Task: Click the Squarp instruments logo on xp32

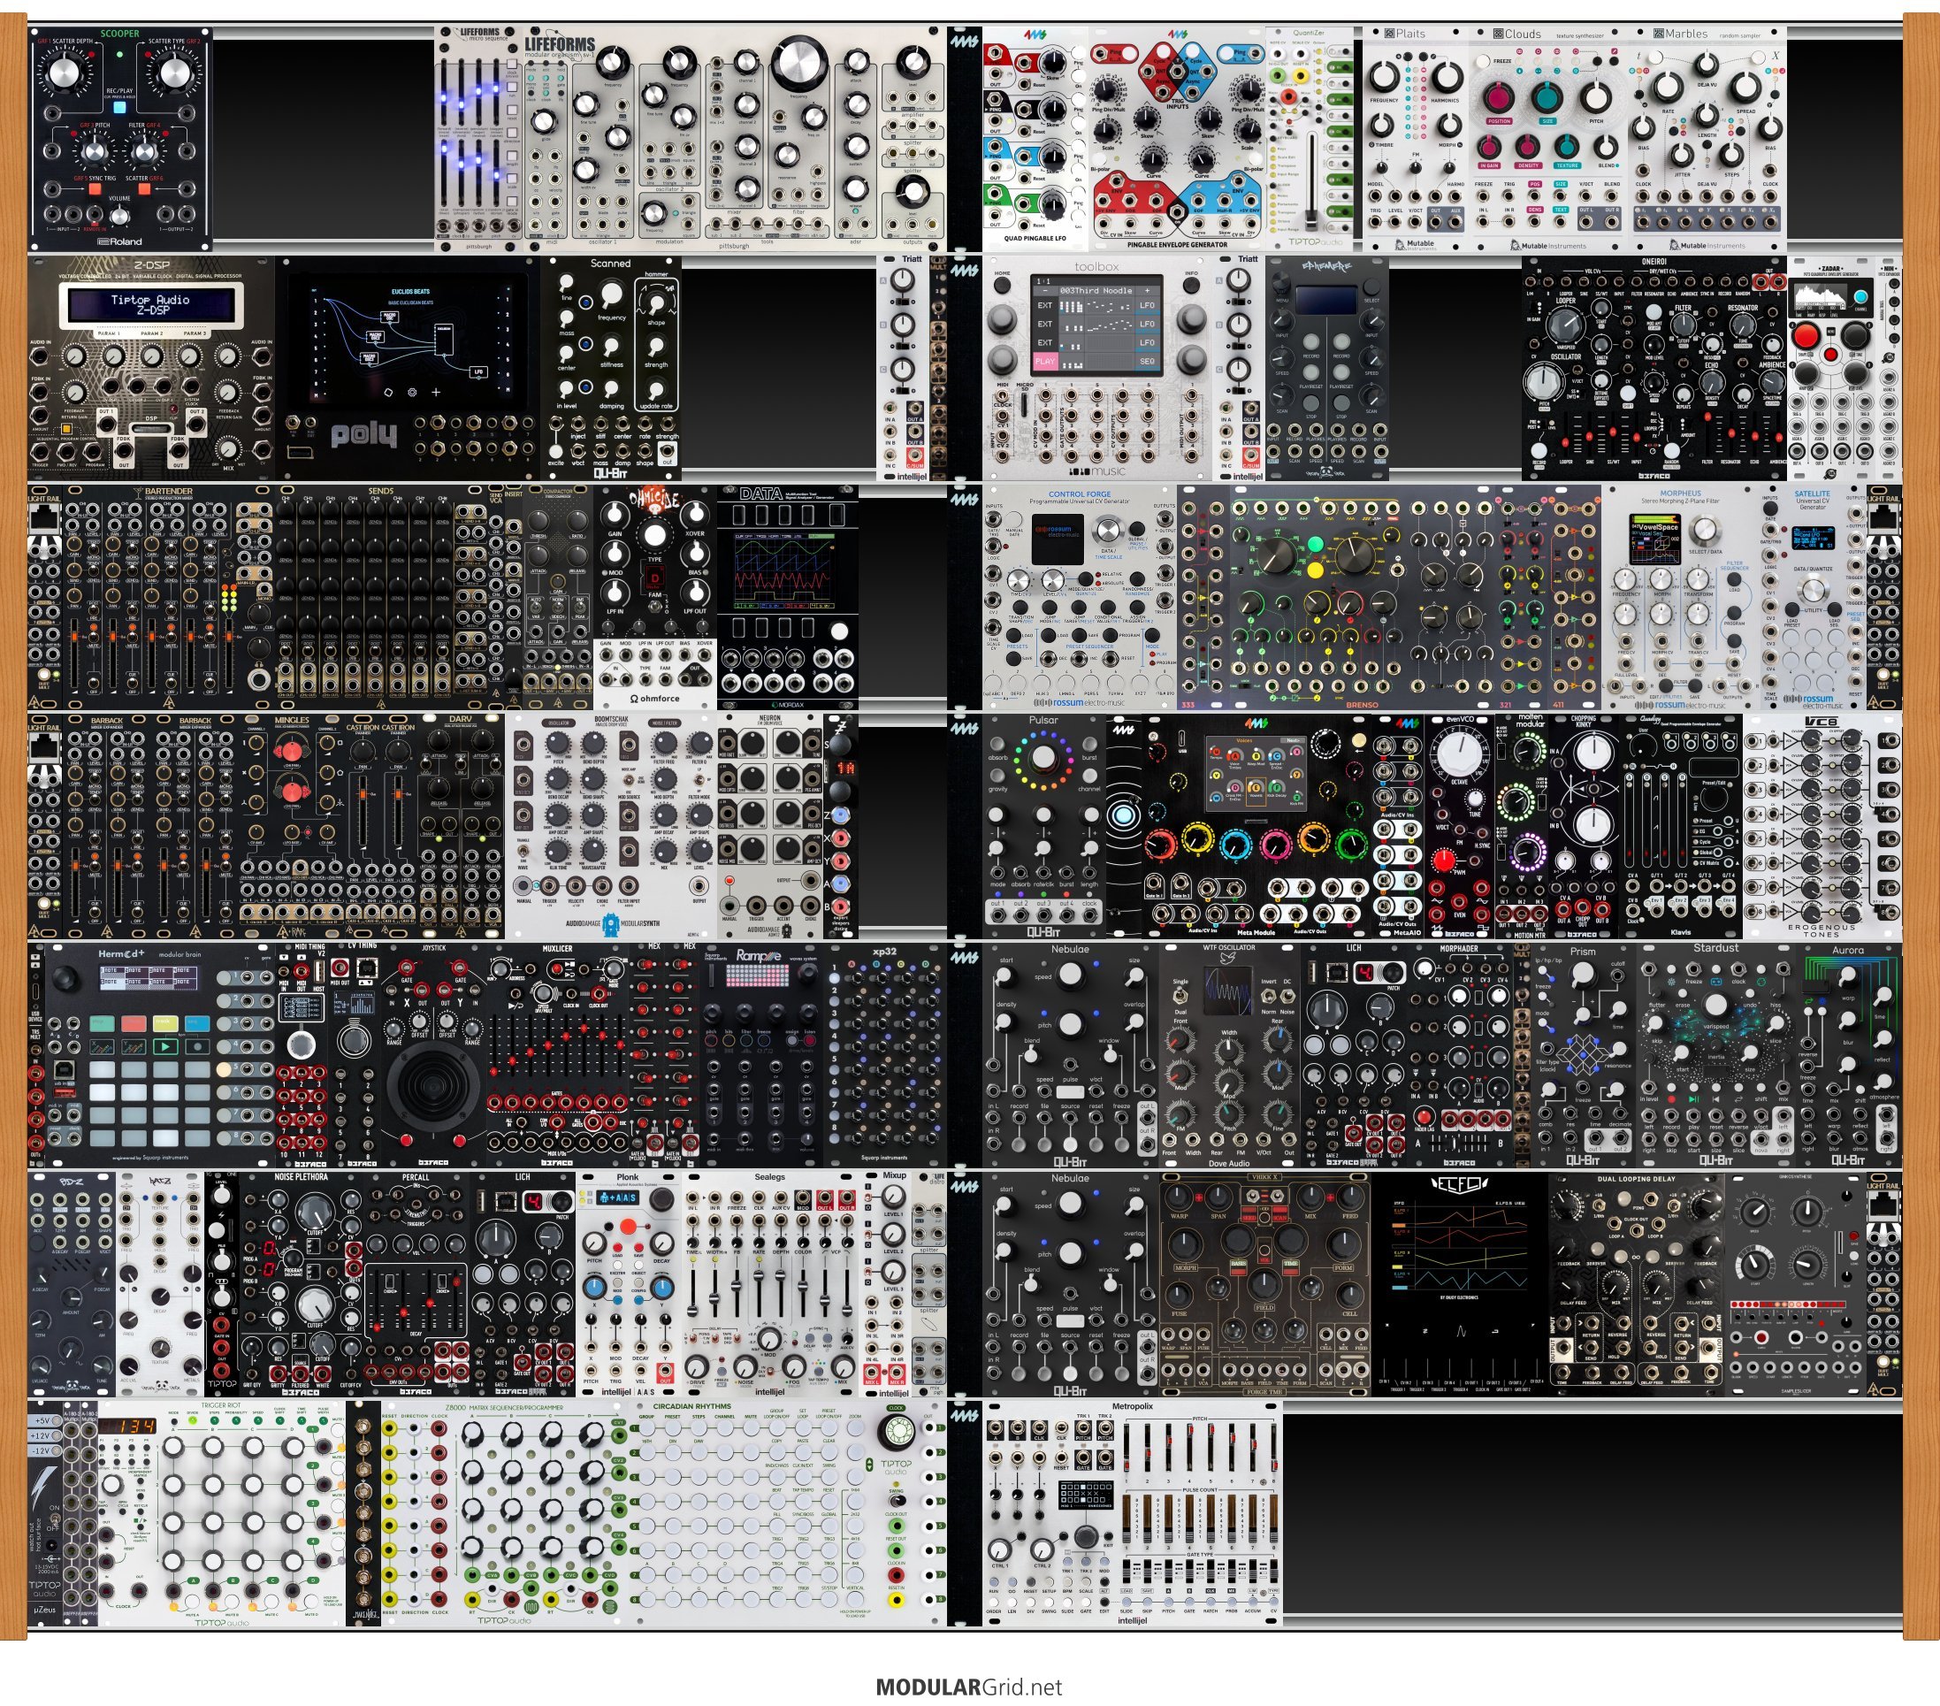Action: (x=883, y=1158)
